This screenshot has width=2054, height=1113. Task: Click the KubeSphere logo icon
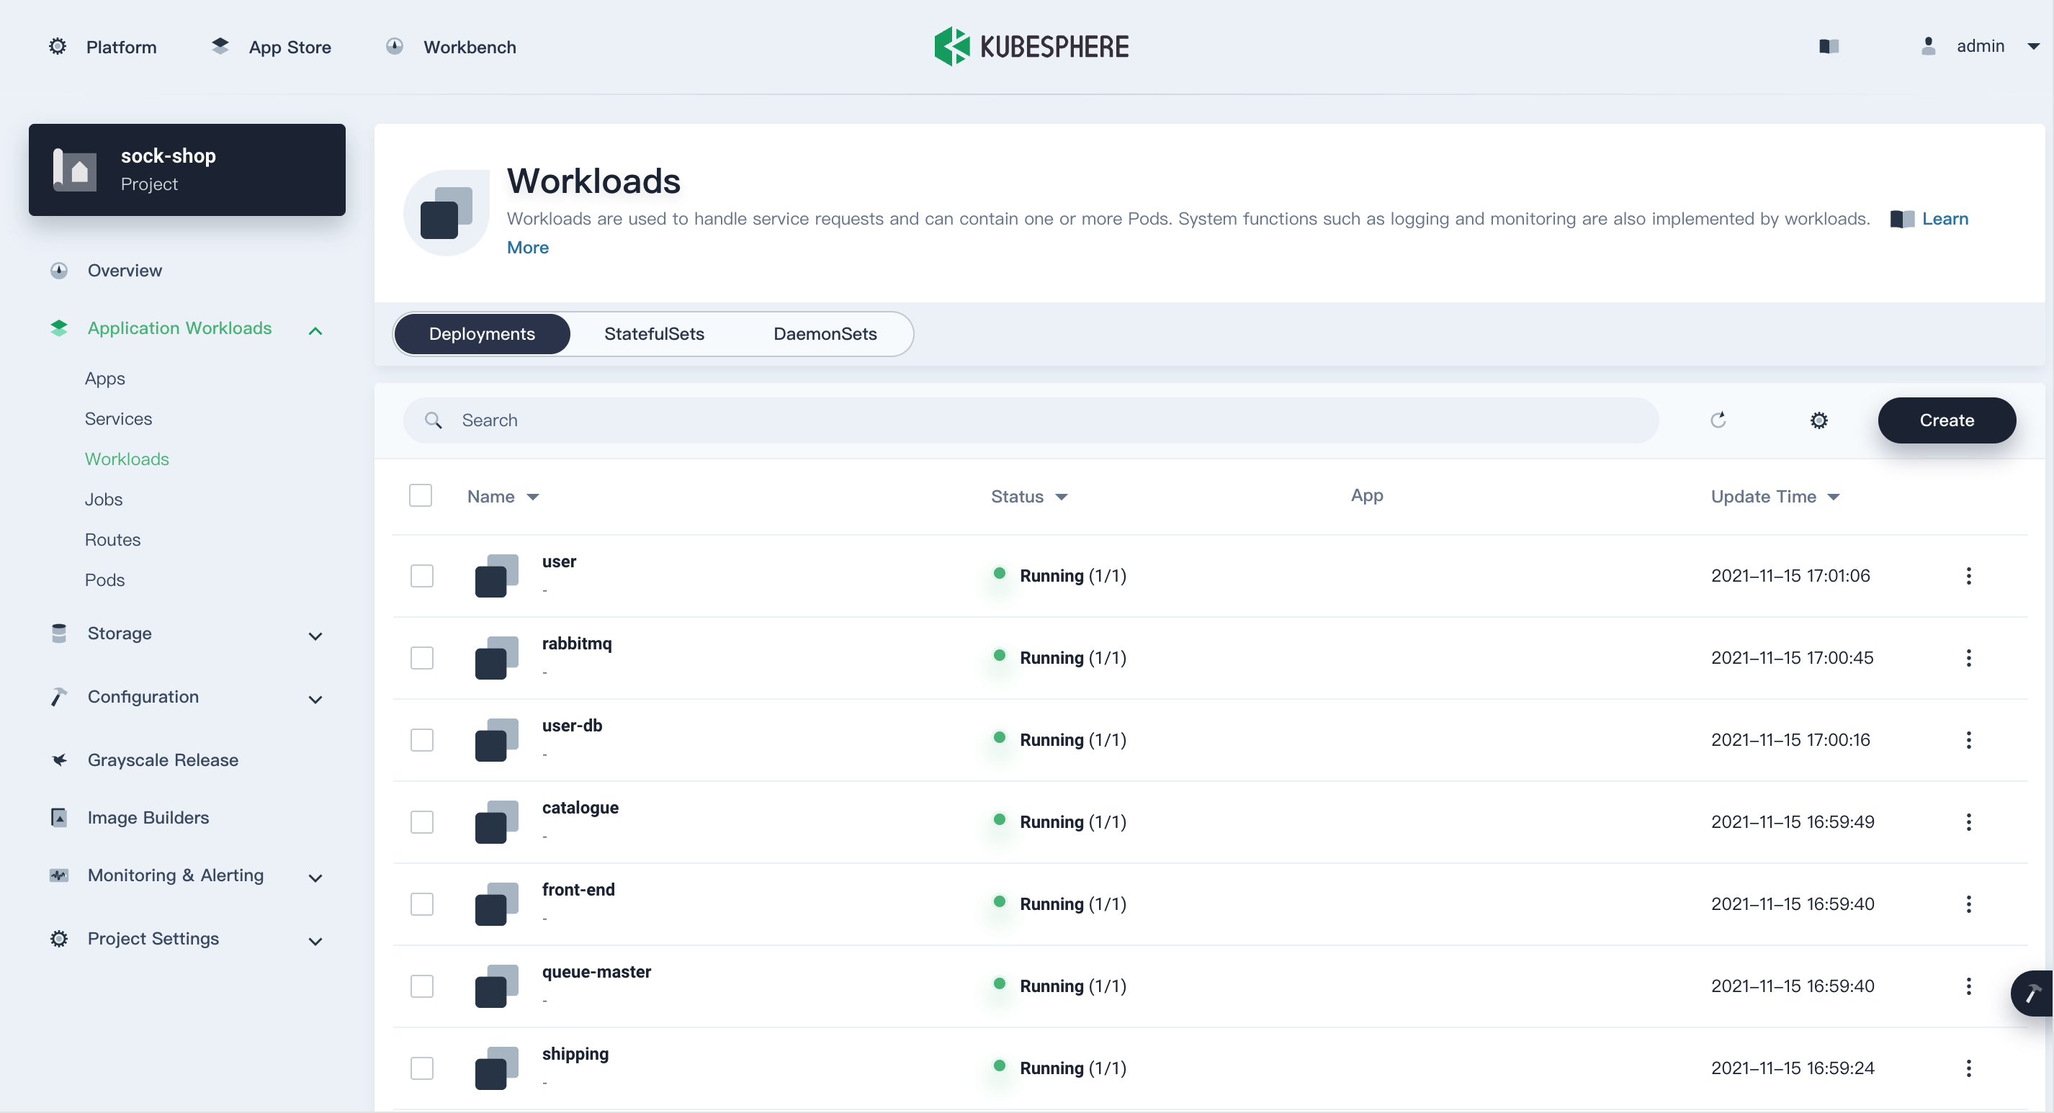tap(951, 45)
